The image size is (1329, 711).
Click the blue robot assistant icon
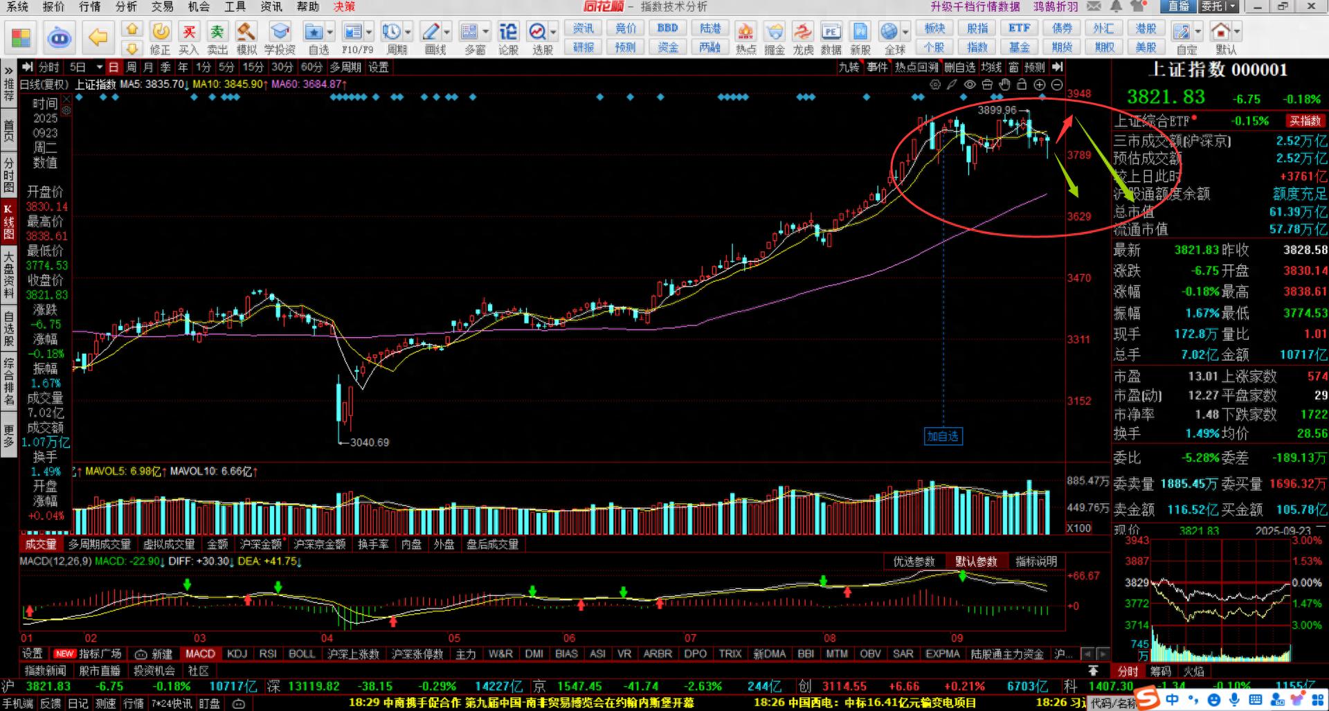pyautogui.click(x=60, y=37)
